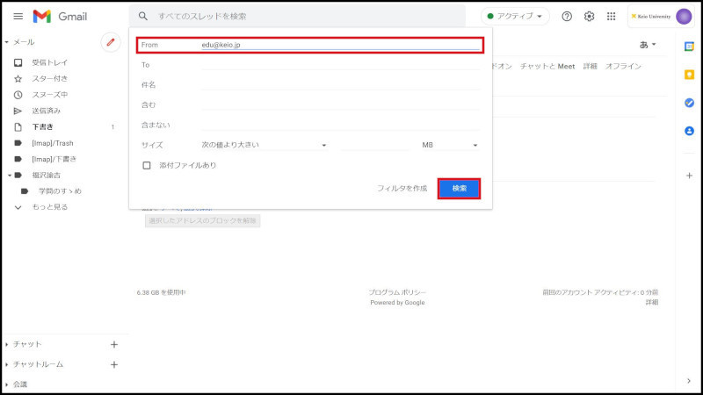The width and height of the screenshot is (703, 395).
Task: Expand the アクティブ status dropdown
Action: 515,16
